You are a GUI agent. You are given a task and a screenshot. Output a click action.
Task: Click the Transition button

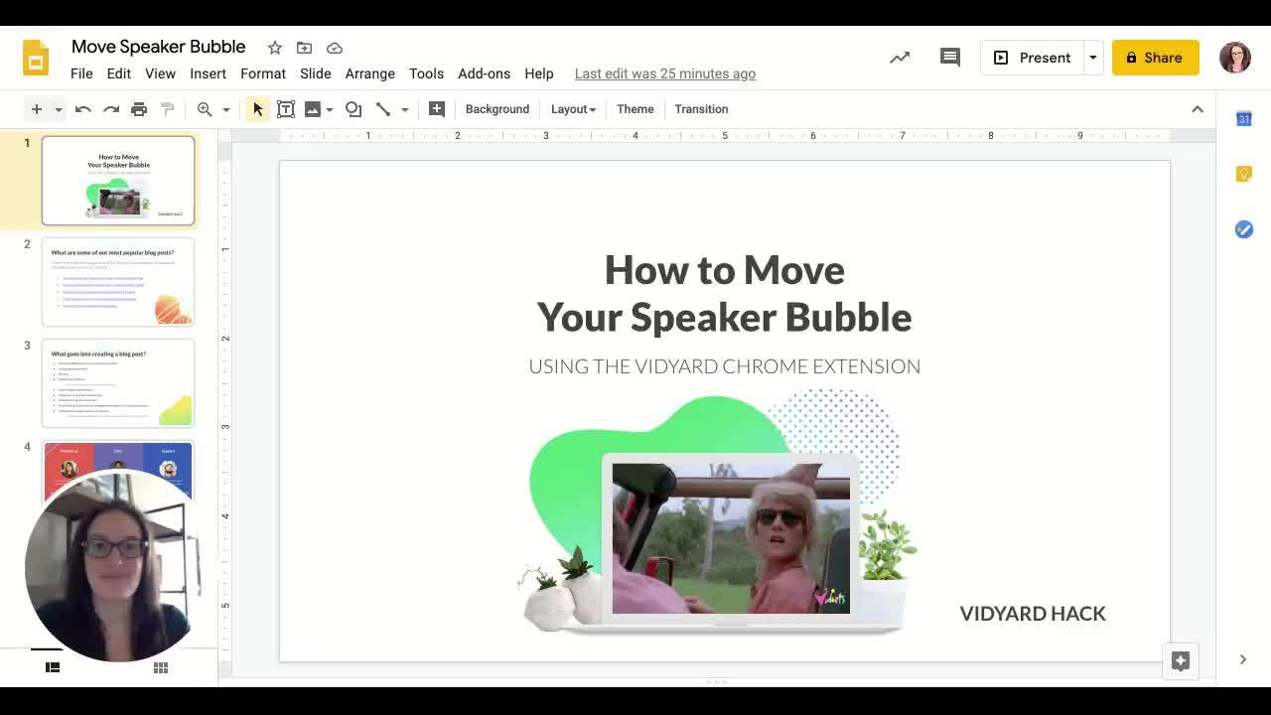701,109
